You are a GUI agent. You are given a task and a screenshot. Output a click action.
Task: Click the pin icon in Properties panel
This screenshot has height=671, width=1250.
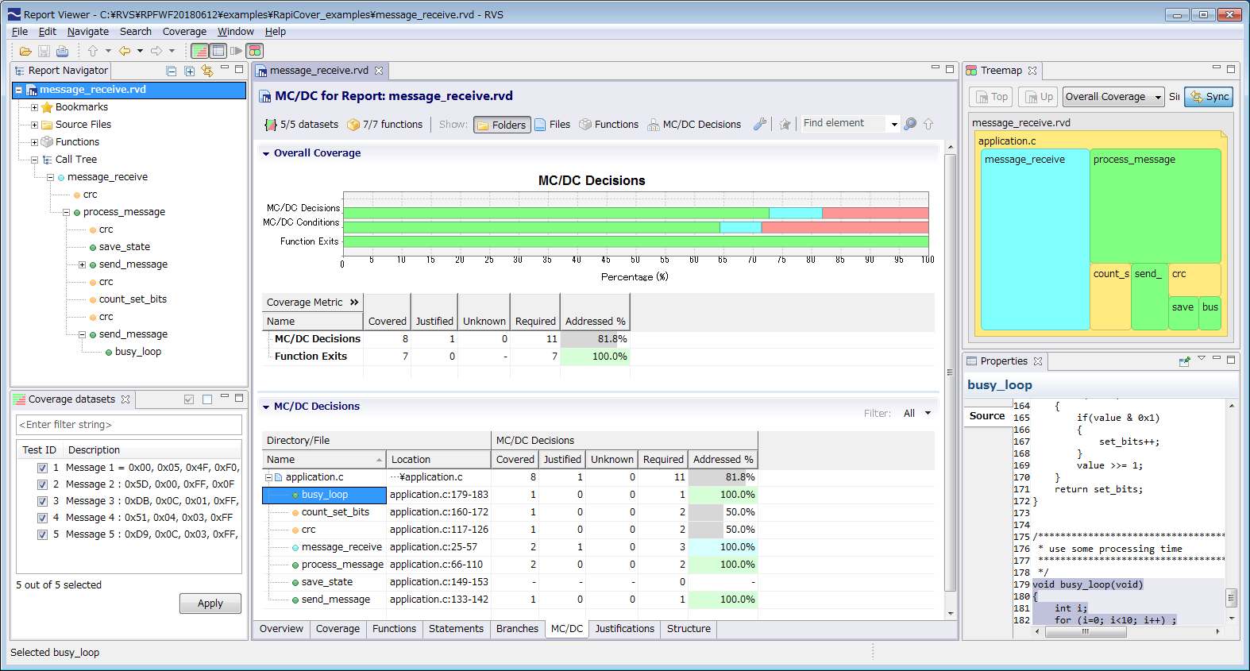pos(1184,361)
